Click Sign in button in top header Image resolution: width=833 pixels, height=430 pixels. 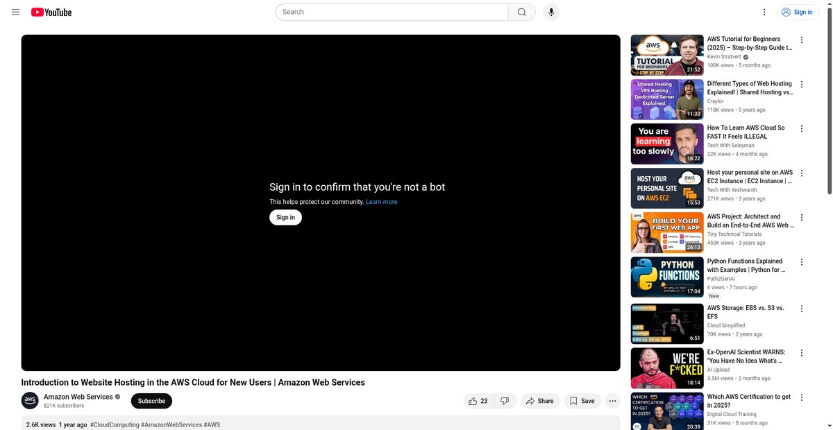pos(798,12)
